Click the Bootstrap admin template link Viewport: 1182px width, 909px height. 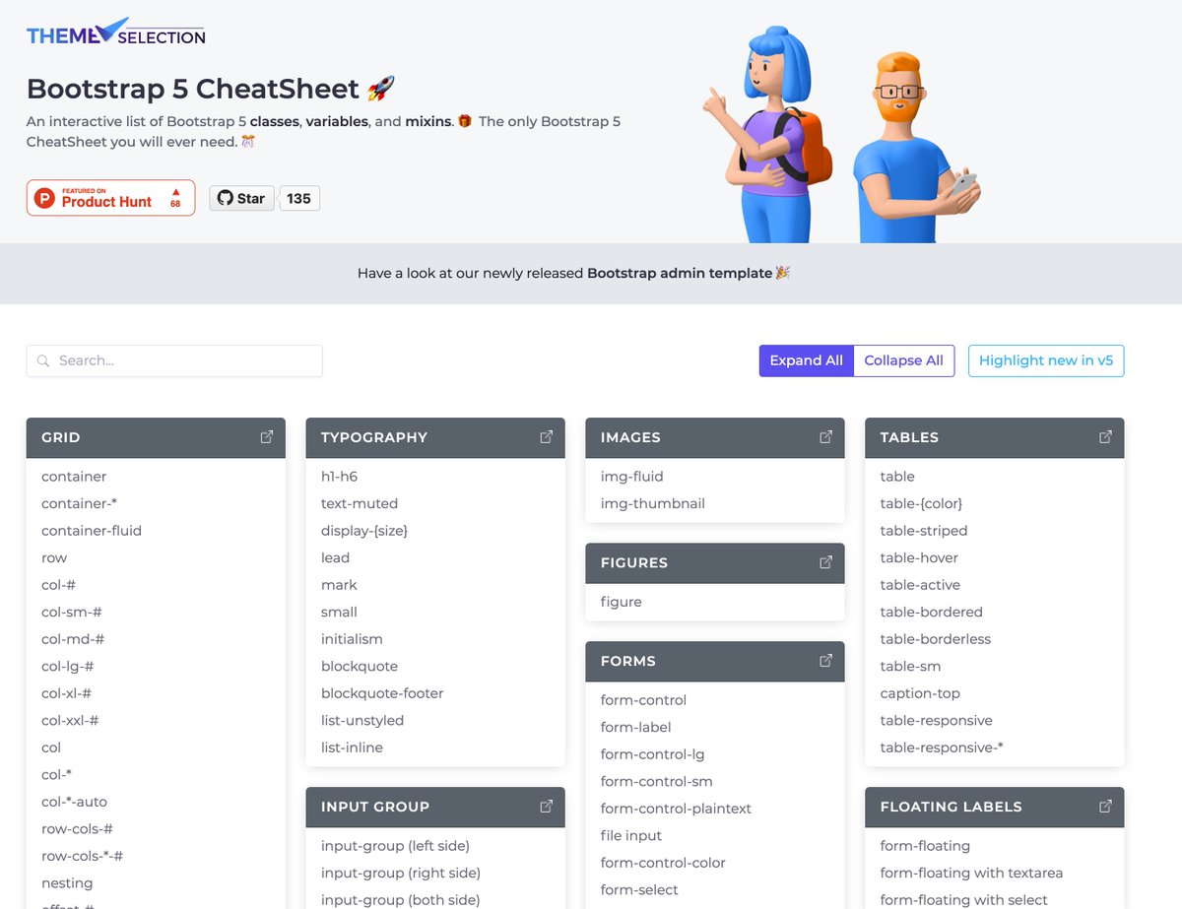click(x=680, y=273)
